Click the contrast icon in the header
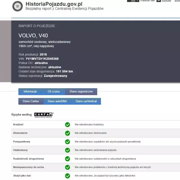Screen dimensions: 180x180 [159, 1]
